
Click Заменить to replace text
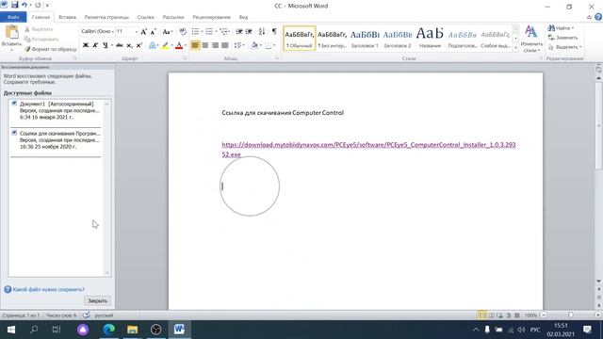tap(563, 38)
